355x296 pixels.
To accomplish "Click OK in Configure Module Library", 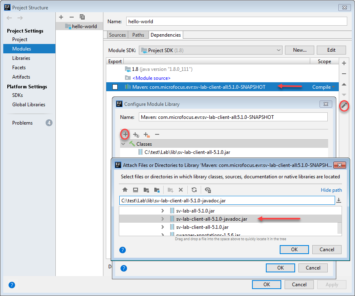I will tap(280, 268).
